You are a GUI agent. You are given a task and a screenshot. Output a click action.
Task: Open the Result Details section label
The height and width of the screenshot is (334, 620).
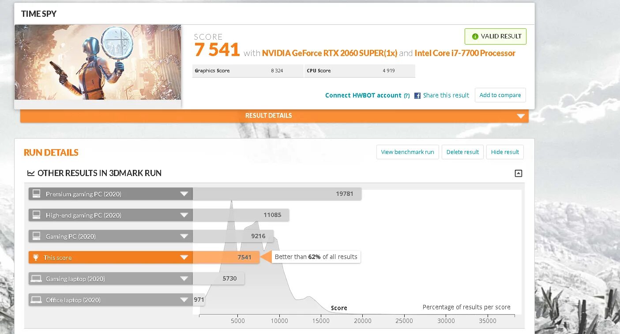[x=268, y=116]
